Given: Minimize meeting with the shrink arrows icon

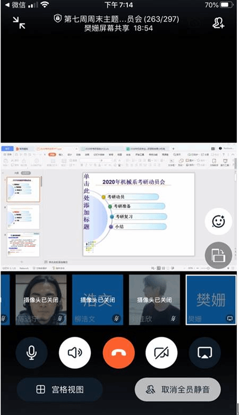Looking at the screenshot, I should pyautogui.click(x=19, y=23).
